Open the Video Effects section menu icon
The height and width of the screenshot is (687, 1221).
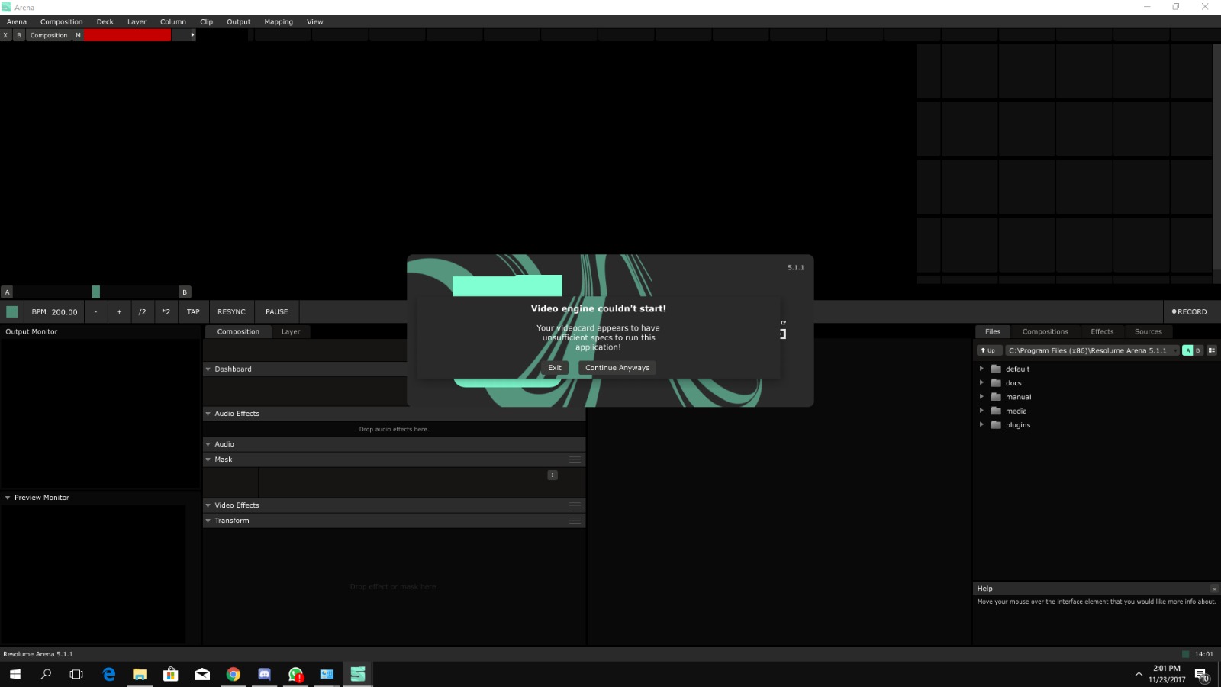(575, 505)
